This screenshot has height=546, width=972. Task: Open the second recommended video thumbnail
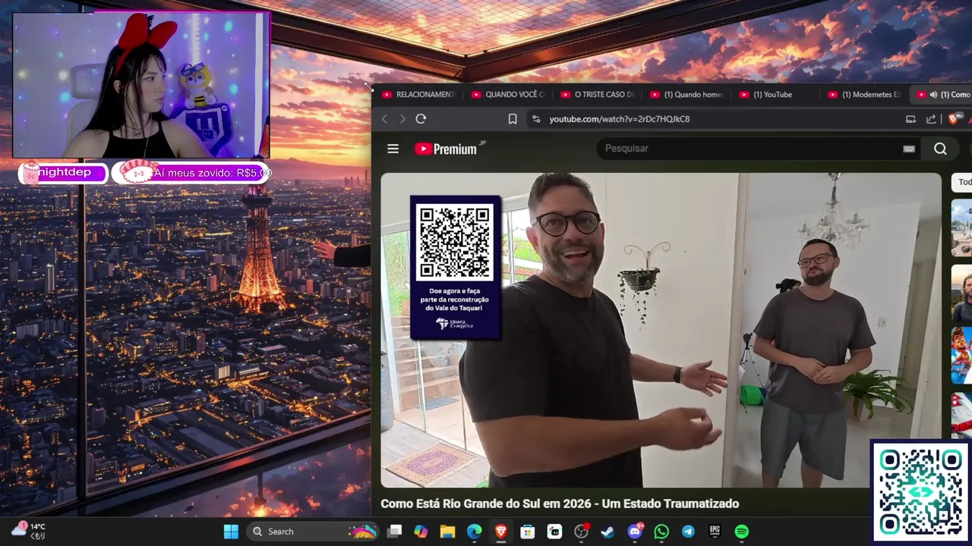pyautogui.click(x=961, y=293)
